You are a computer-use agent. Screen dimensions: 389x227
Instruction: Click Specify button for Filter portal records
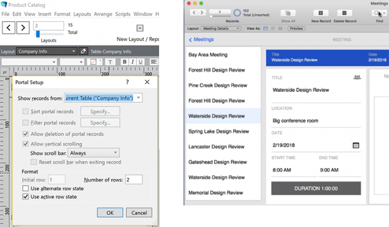pyautogui.click(x=100, y=122)
